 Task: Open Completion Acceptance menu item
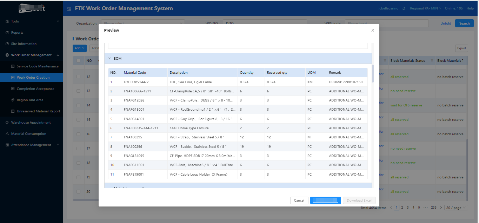35,89
